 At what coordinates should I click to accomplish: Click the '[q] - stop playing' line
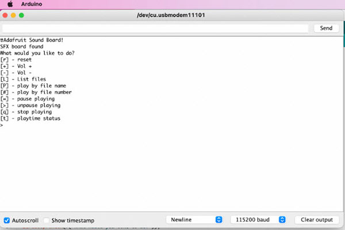(x=26, y=112)
